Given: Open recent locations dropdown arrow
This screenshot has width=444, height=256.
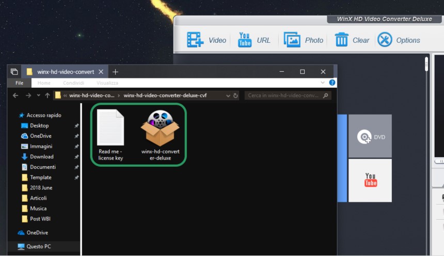Looking at the screenshot, I should point(39,95).
